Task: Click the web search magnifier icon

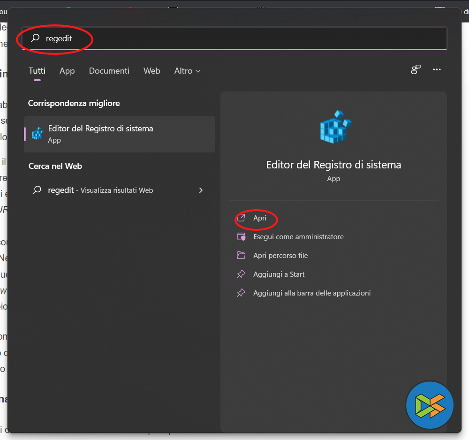Action: (37, 190)
